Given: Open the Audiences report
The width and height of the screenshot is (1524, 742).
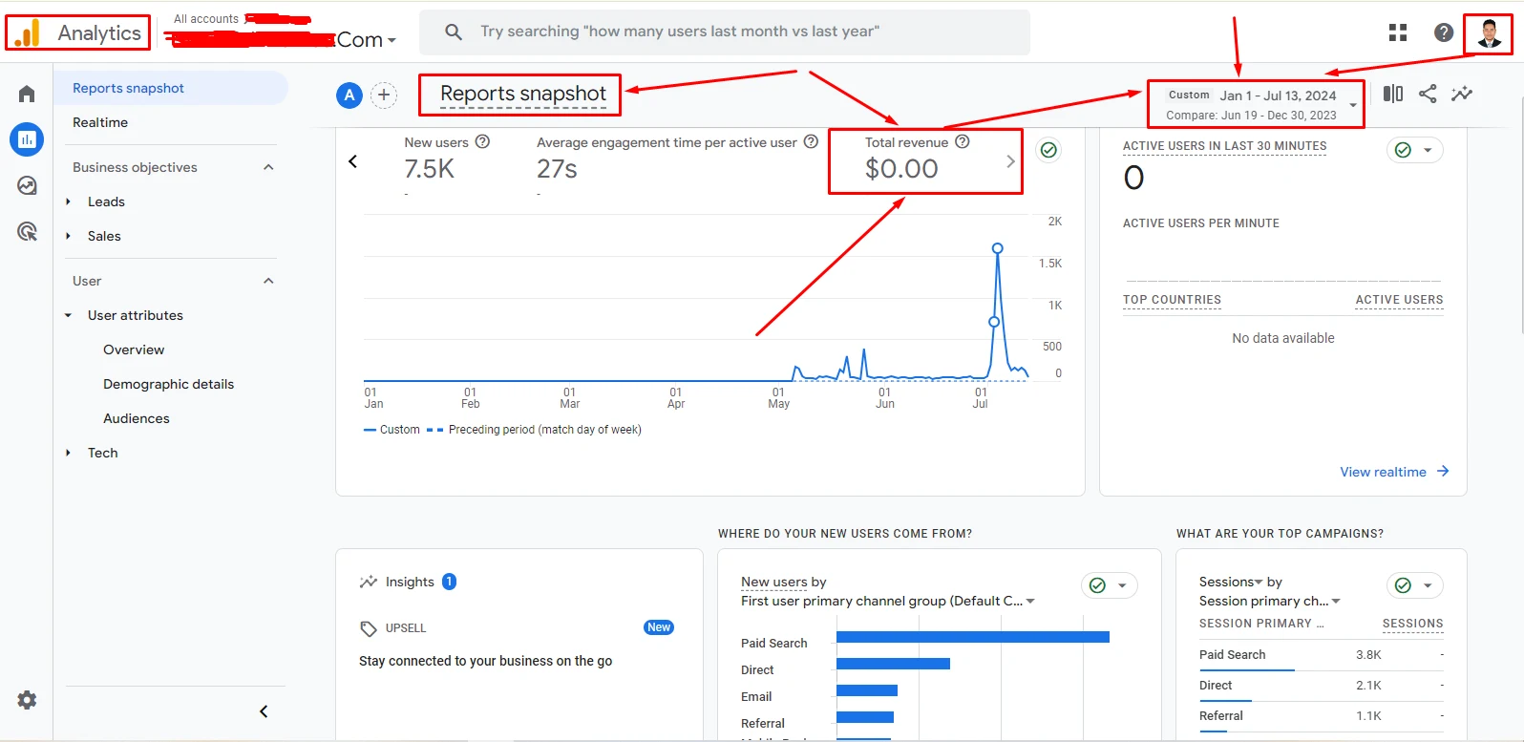Looking at the screenshot, I should coord(137,418).
